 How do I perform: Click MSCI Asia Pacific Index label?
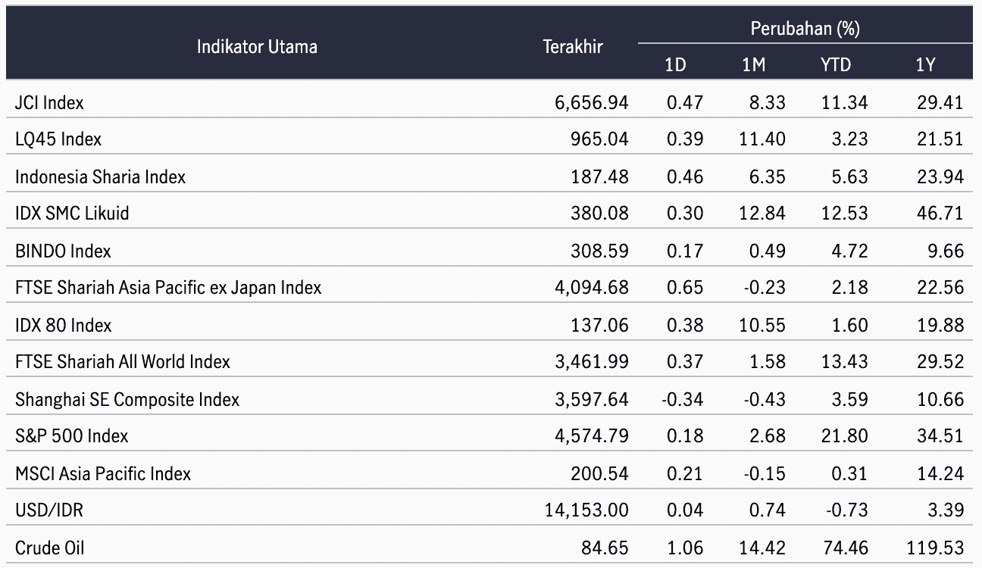pyautogui.click(x=103, y=473)
